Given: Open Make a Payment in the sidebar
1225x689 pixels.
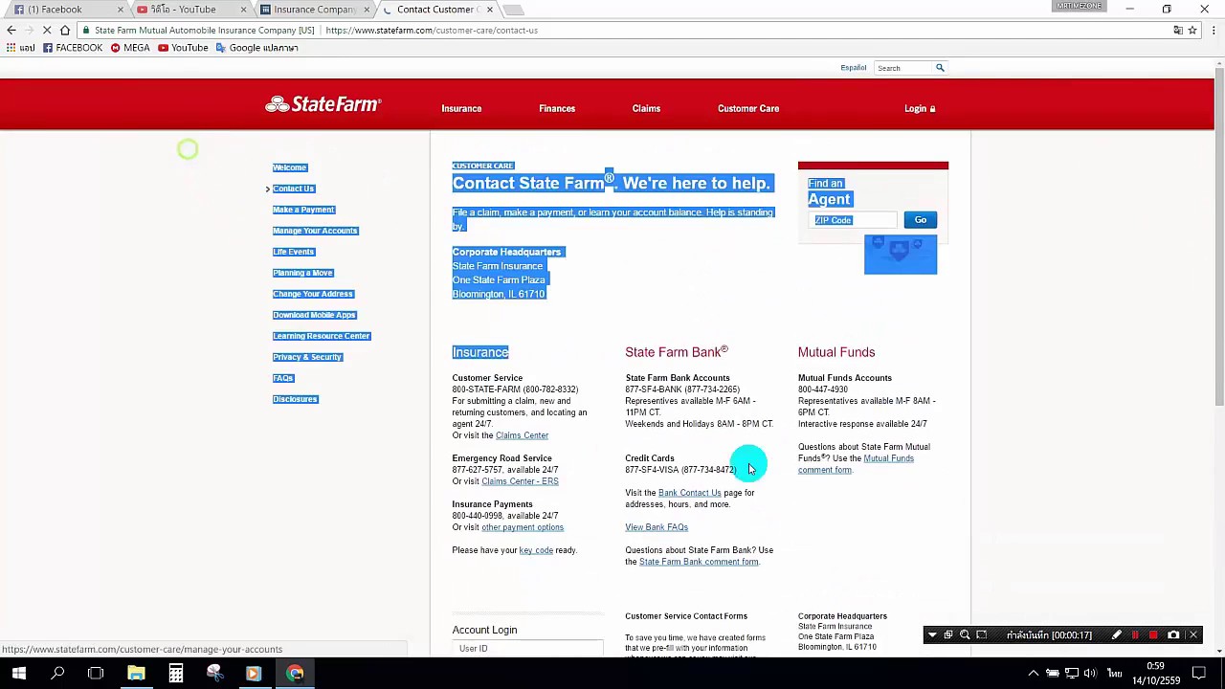Looking at the screenshot, I should (x=303, y=210).
